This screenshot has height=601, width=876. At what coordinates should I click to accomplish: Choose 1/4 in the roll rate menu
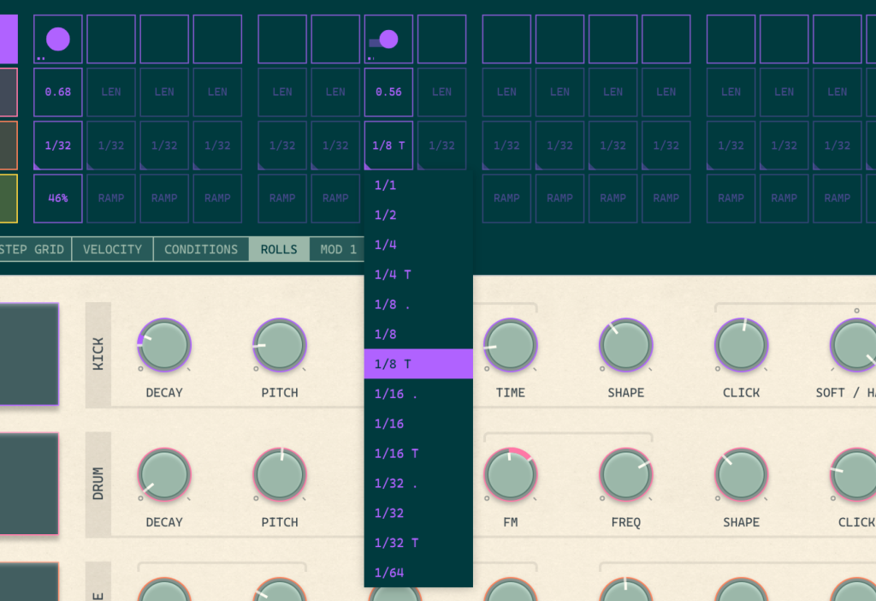pos(418,245)
